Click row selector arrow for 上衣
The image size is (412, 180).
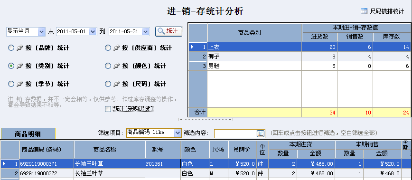click(x=192, y=47)
